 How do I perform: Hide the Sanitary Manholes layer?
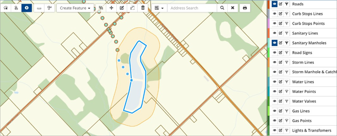click(x=274, y=43)
